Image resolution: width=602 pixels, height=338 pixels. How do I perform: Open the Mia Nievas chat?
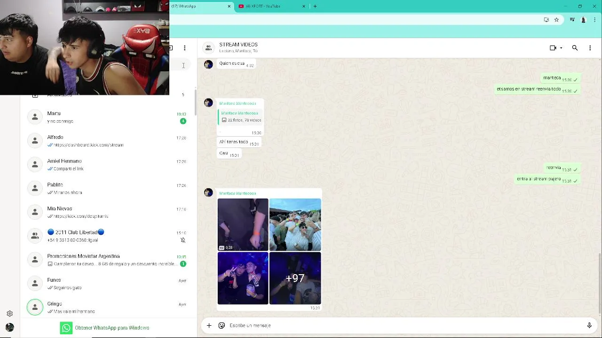pos(108,212)
